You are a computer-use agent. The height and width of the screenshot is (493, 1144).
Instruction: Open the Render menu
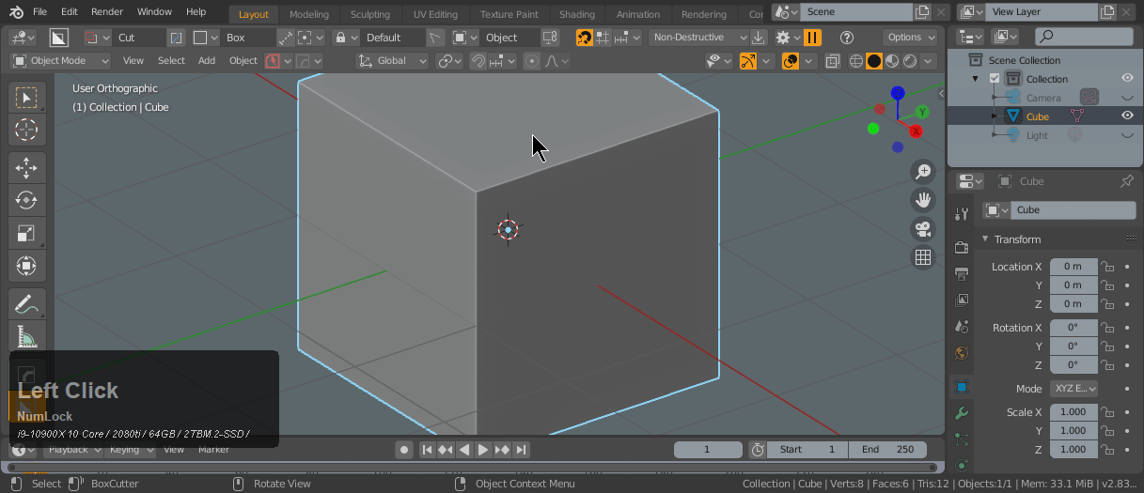pos(107,12)
